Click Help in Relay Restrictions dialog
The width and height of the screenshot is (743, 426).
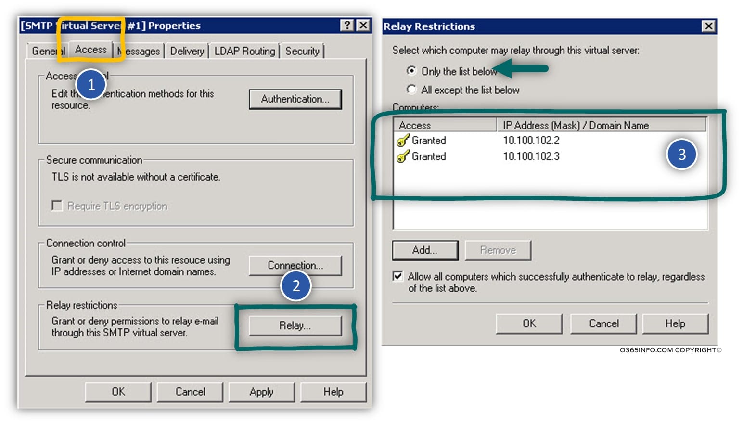(675, 323)
